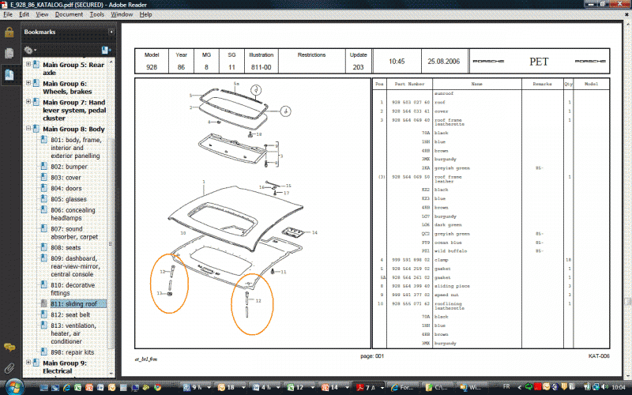Expand Main Group 7 bookmark node

(28, 102)
